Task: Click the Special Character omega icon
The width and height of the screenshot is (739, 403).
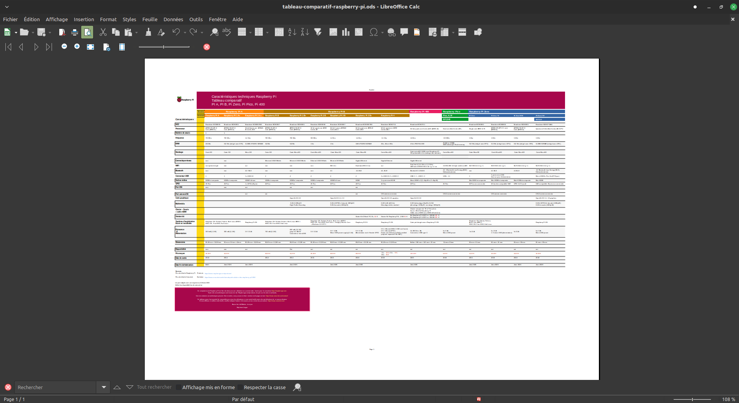Action: coord(373,32)
